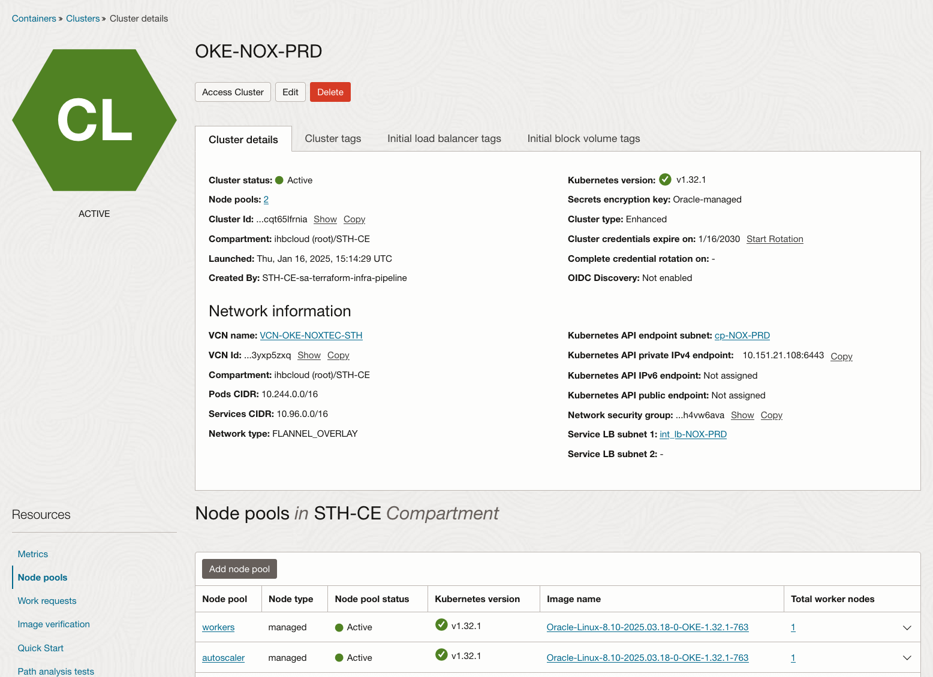Viewport: 933px width, 677px height.
Task: Expand the workers node pool row
Action: tap(907, 627)
